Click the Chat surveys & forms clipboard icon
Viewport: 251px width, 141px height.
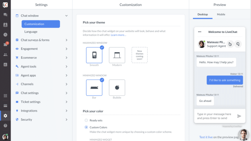17,40
